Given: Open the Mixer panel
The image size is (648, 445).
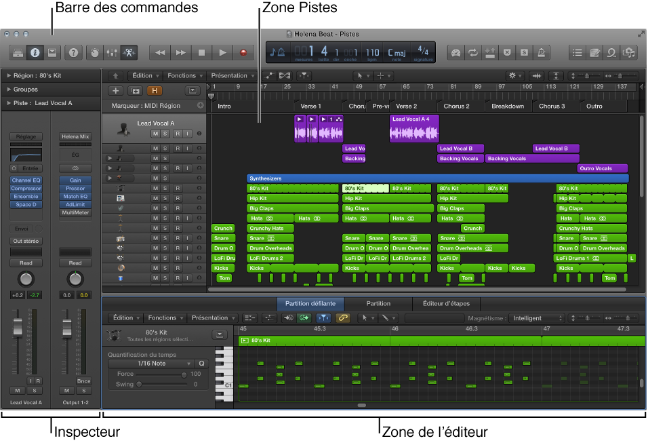Looking at the screenshot, I should [x=112, y=52].
